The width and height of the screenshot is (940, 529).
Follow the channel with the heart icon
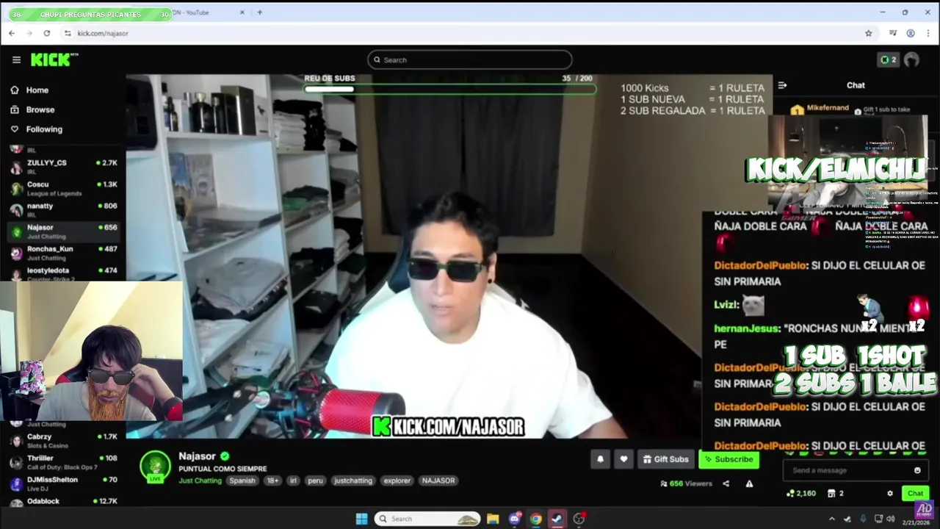tap(623, 459)
